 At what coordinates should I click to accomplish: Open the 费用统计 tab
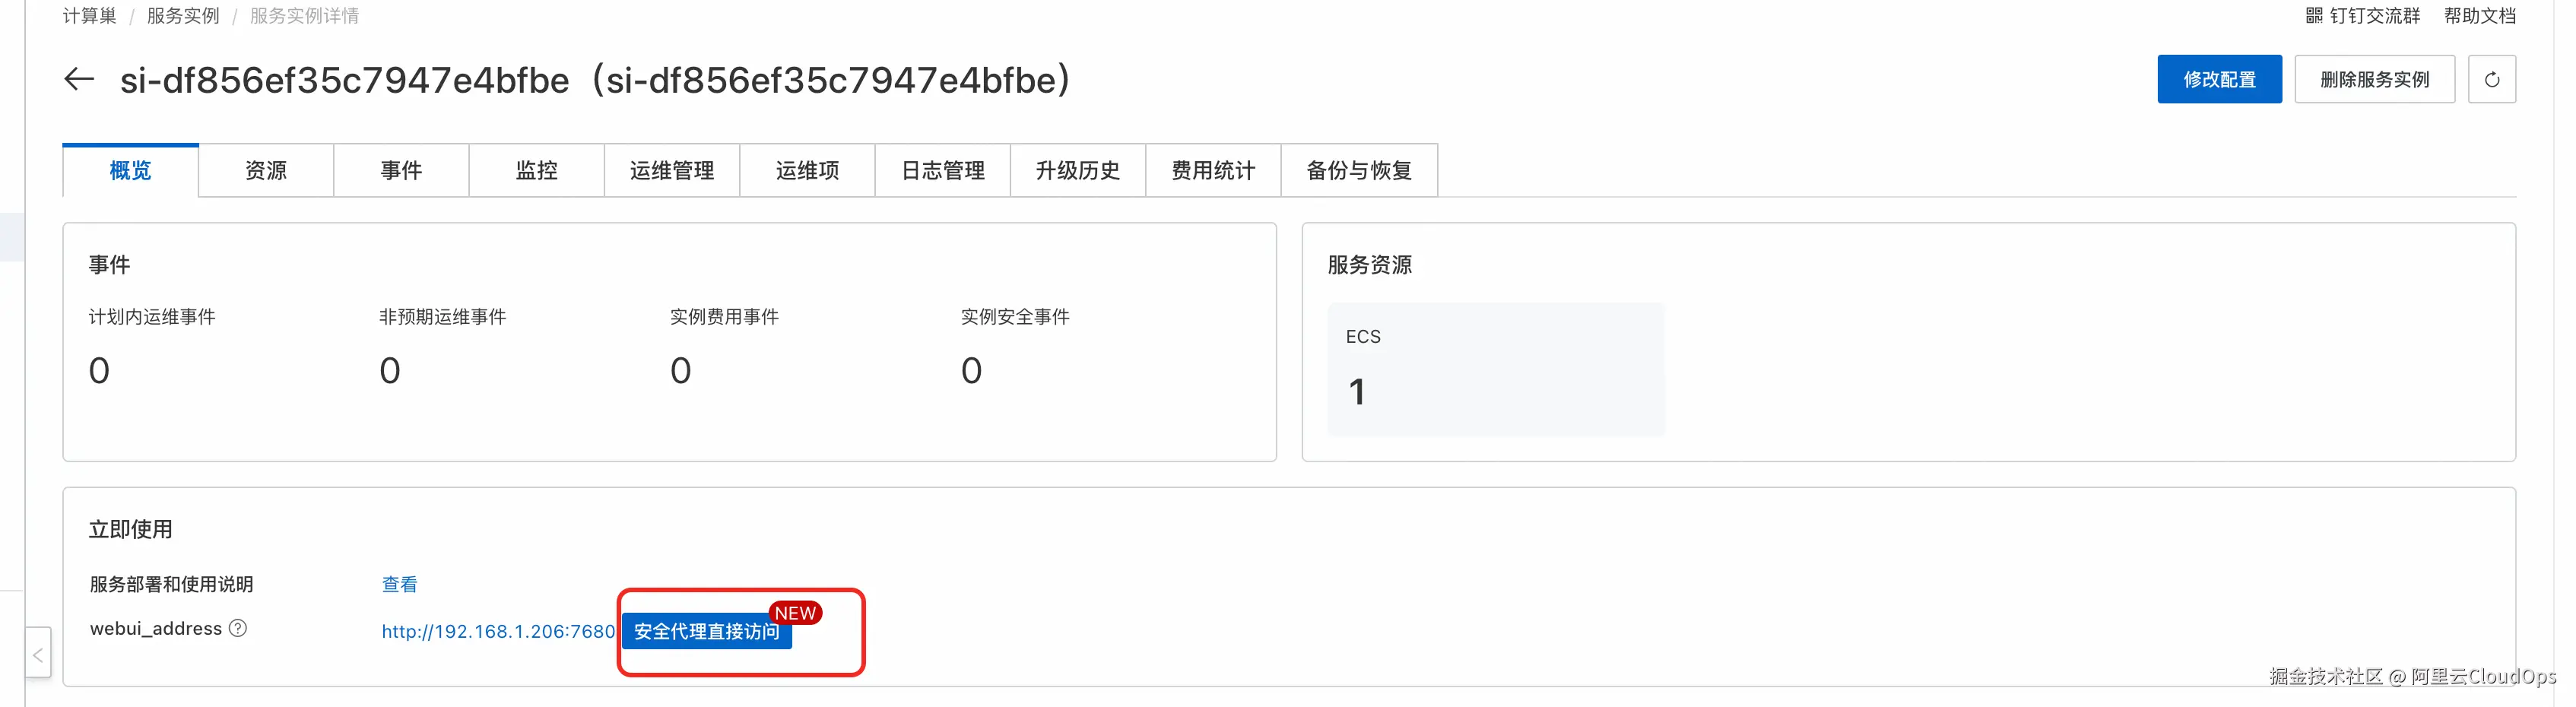(x=1213, y=171)
